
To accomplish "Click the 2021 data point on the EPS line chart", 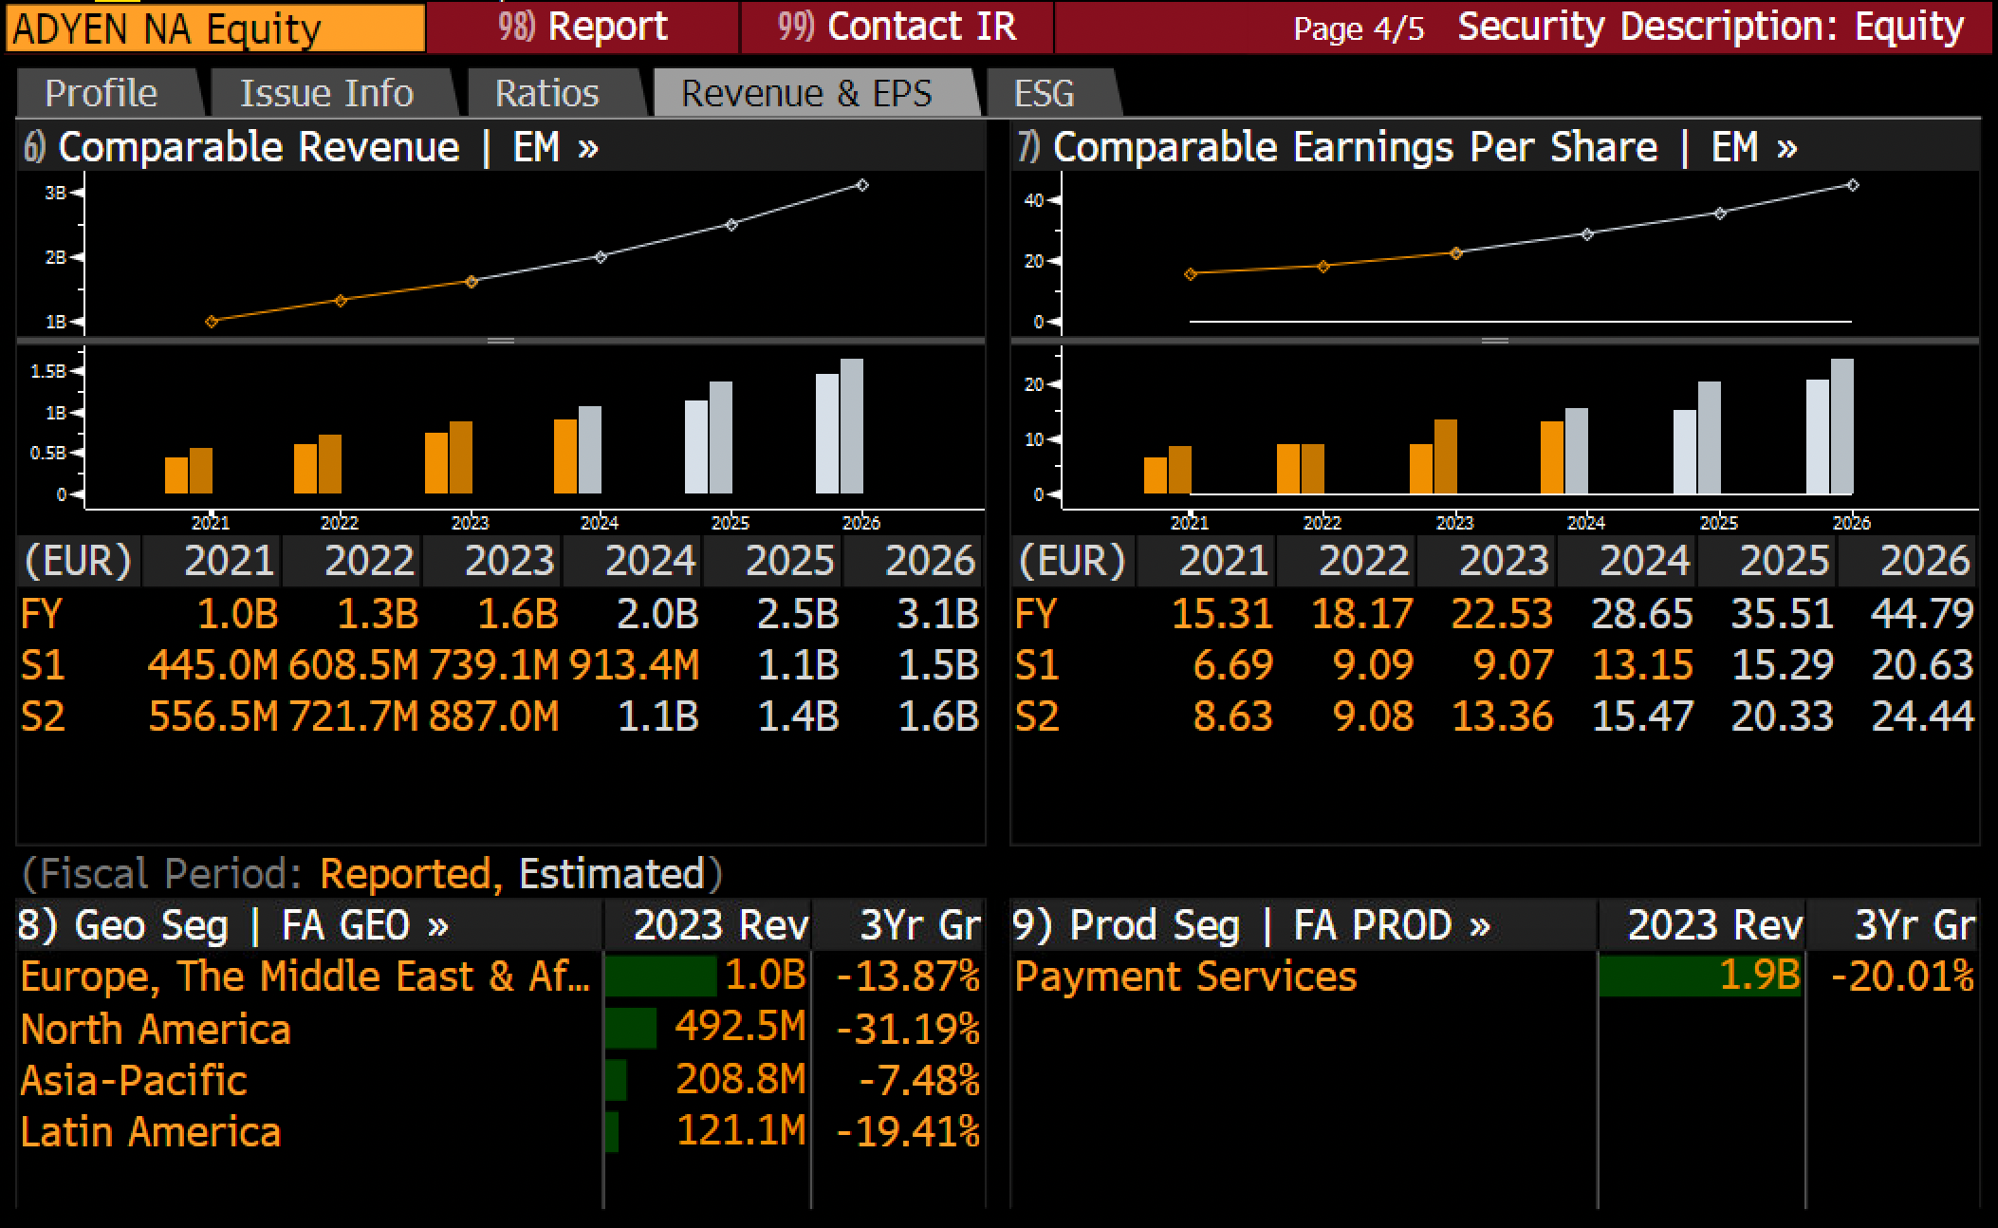I will (1191, 274).
